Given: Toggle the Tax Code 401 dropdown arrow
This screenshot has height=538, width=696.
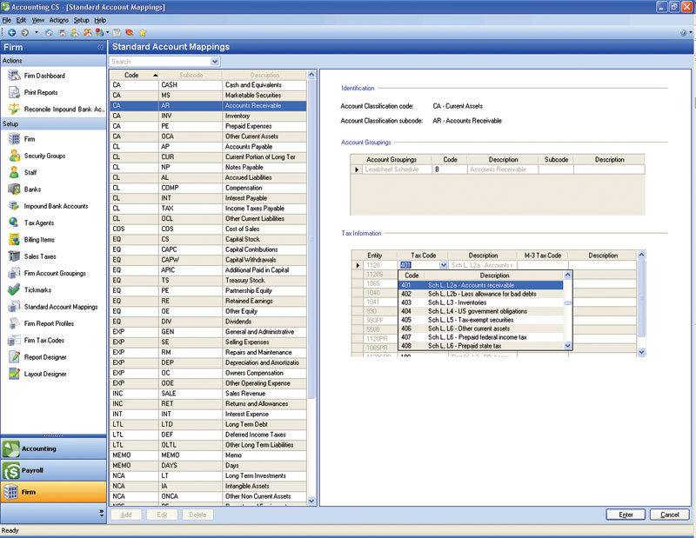Looking at the screenshot, I should pyautogui.click(x=445, y=265).
